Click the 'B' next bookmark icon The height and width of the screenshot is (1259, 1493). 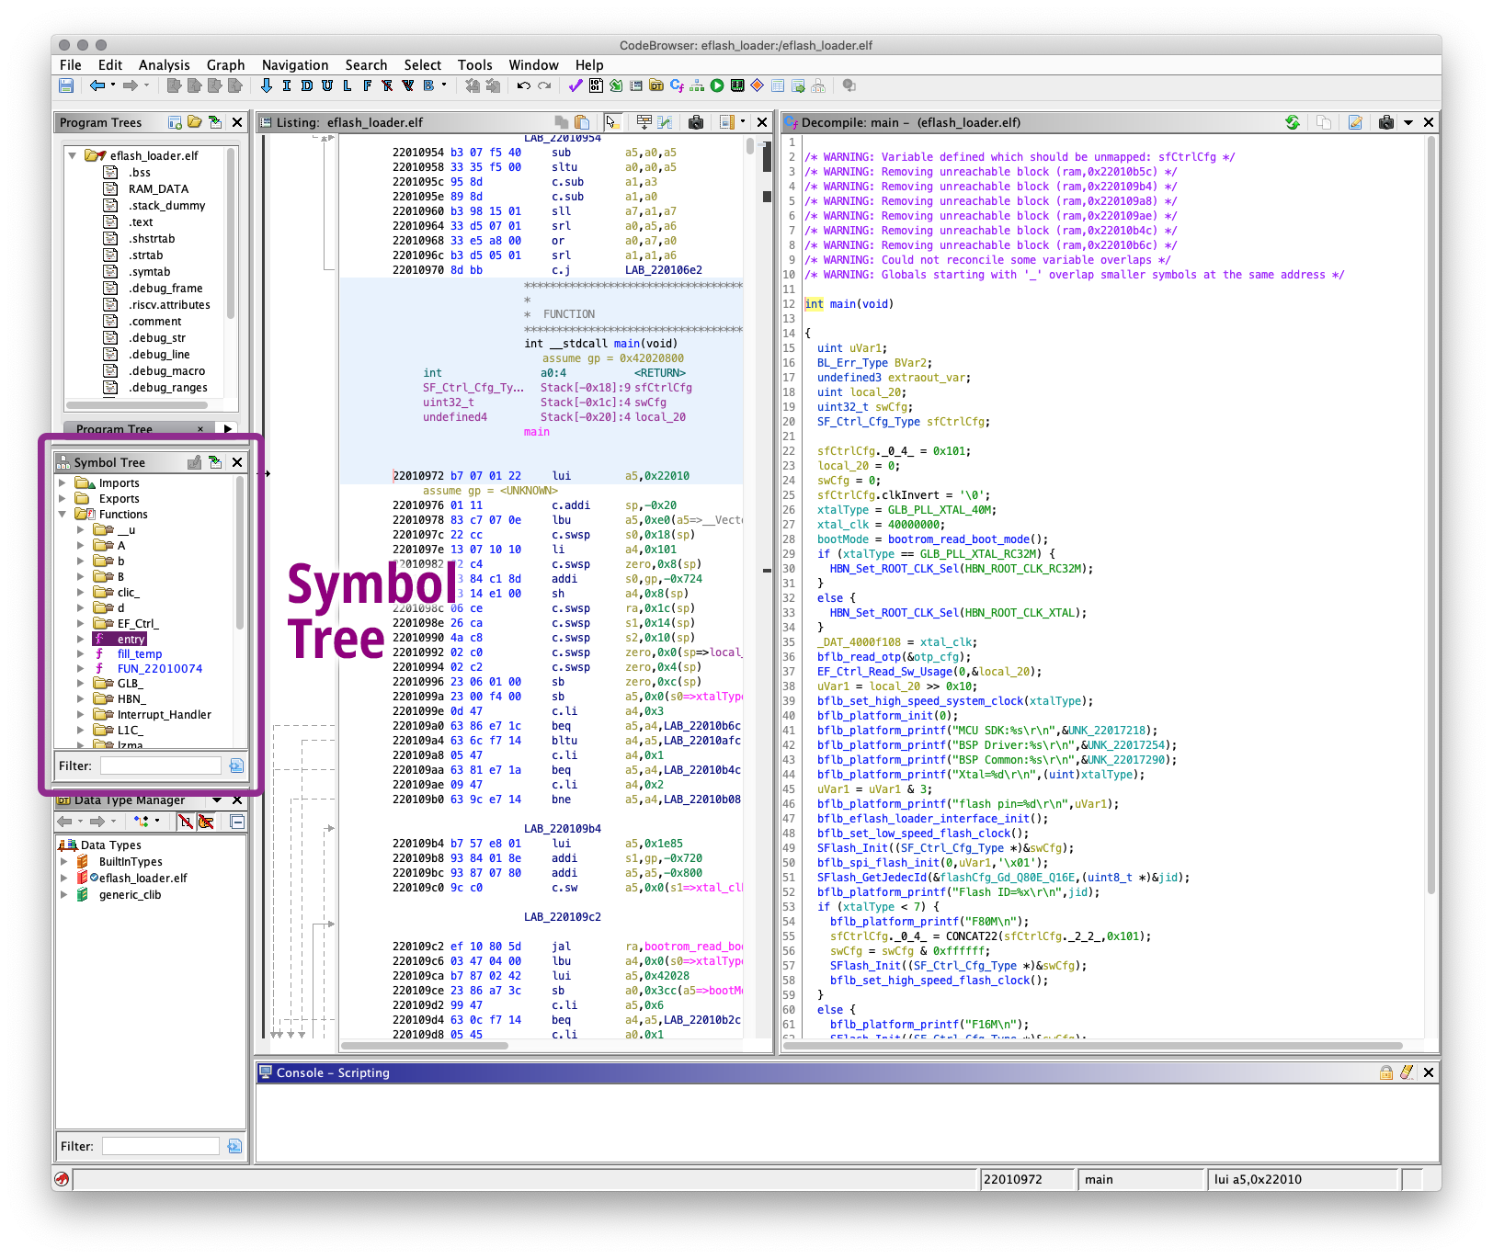428,85
